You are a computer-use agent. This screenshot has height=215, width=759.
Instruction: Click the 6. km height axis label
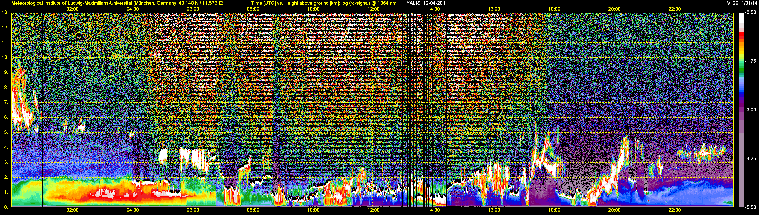[6, 117]
